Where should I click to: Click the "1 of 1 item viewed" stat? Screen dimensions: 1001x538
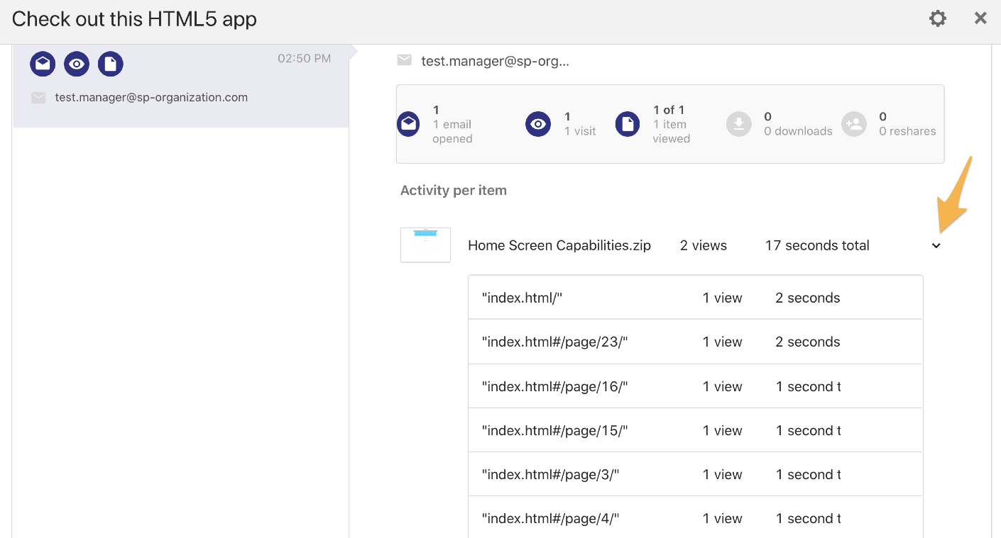(x=672, y=124)
